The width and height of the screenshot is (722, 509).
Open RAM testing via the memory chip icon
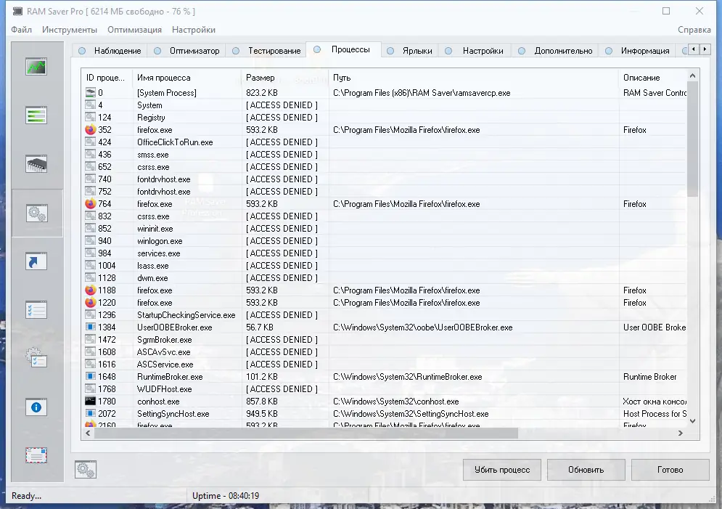tap(36, 163)
